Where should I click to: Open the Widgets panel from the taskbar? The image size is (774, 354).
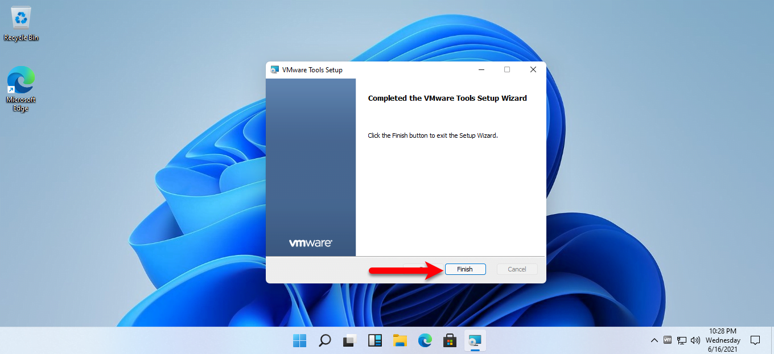pos(375,340)
